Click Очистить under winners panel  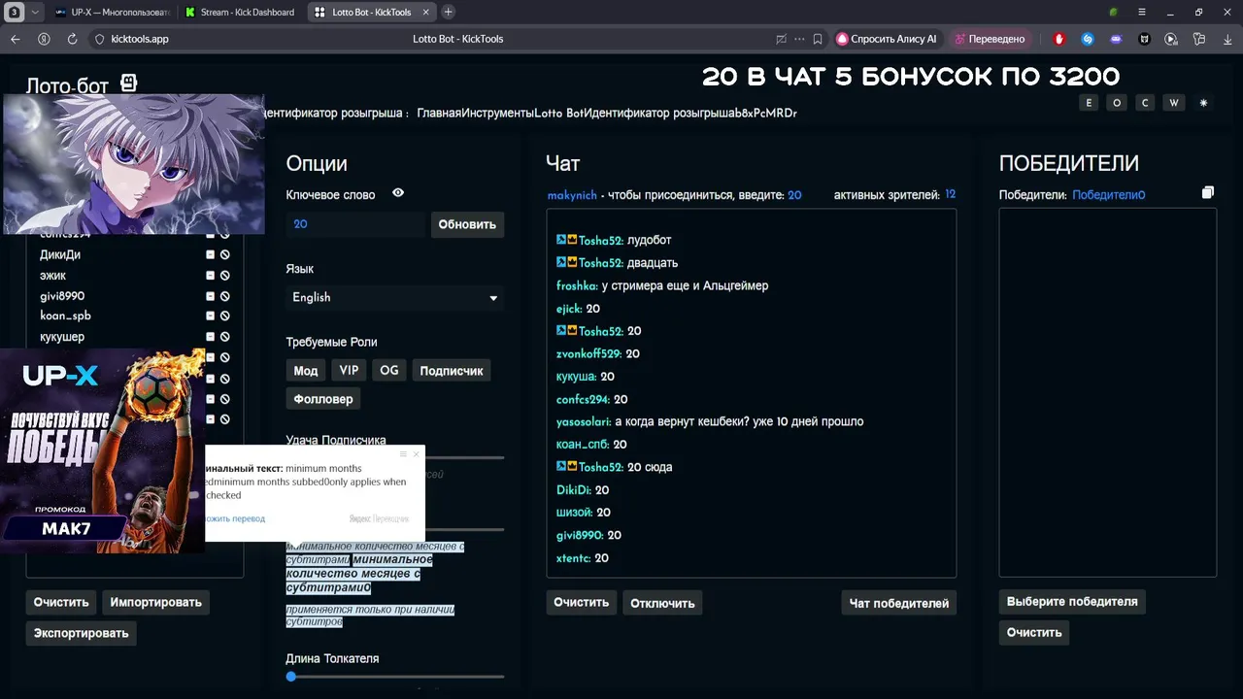[x=1034, y=632]
